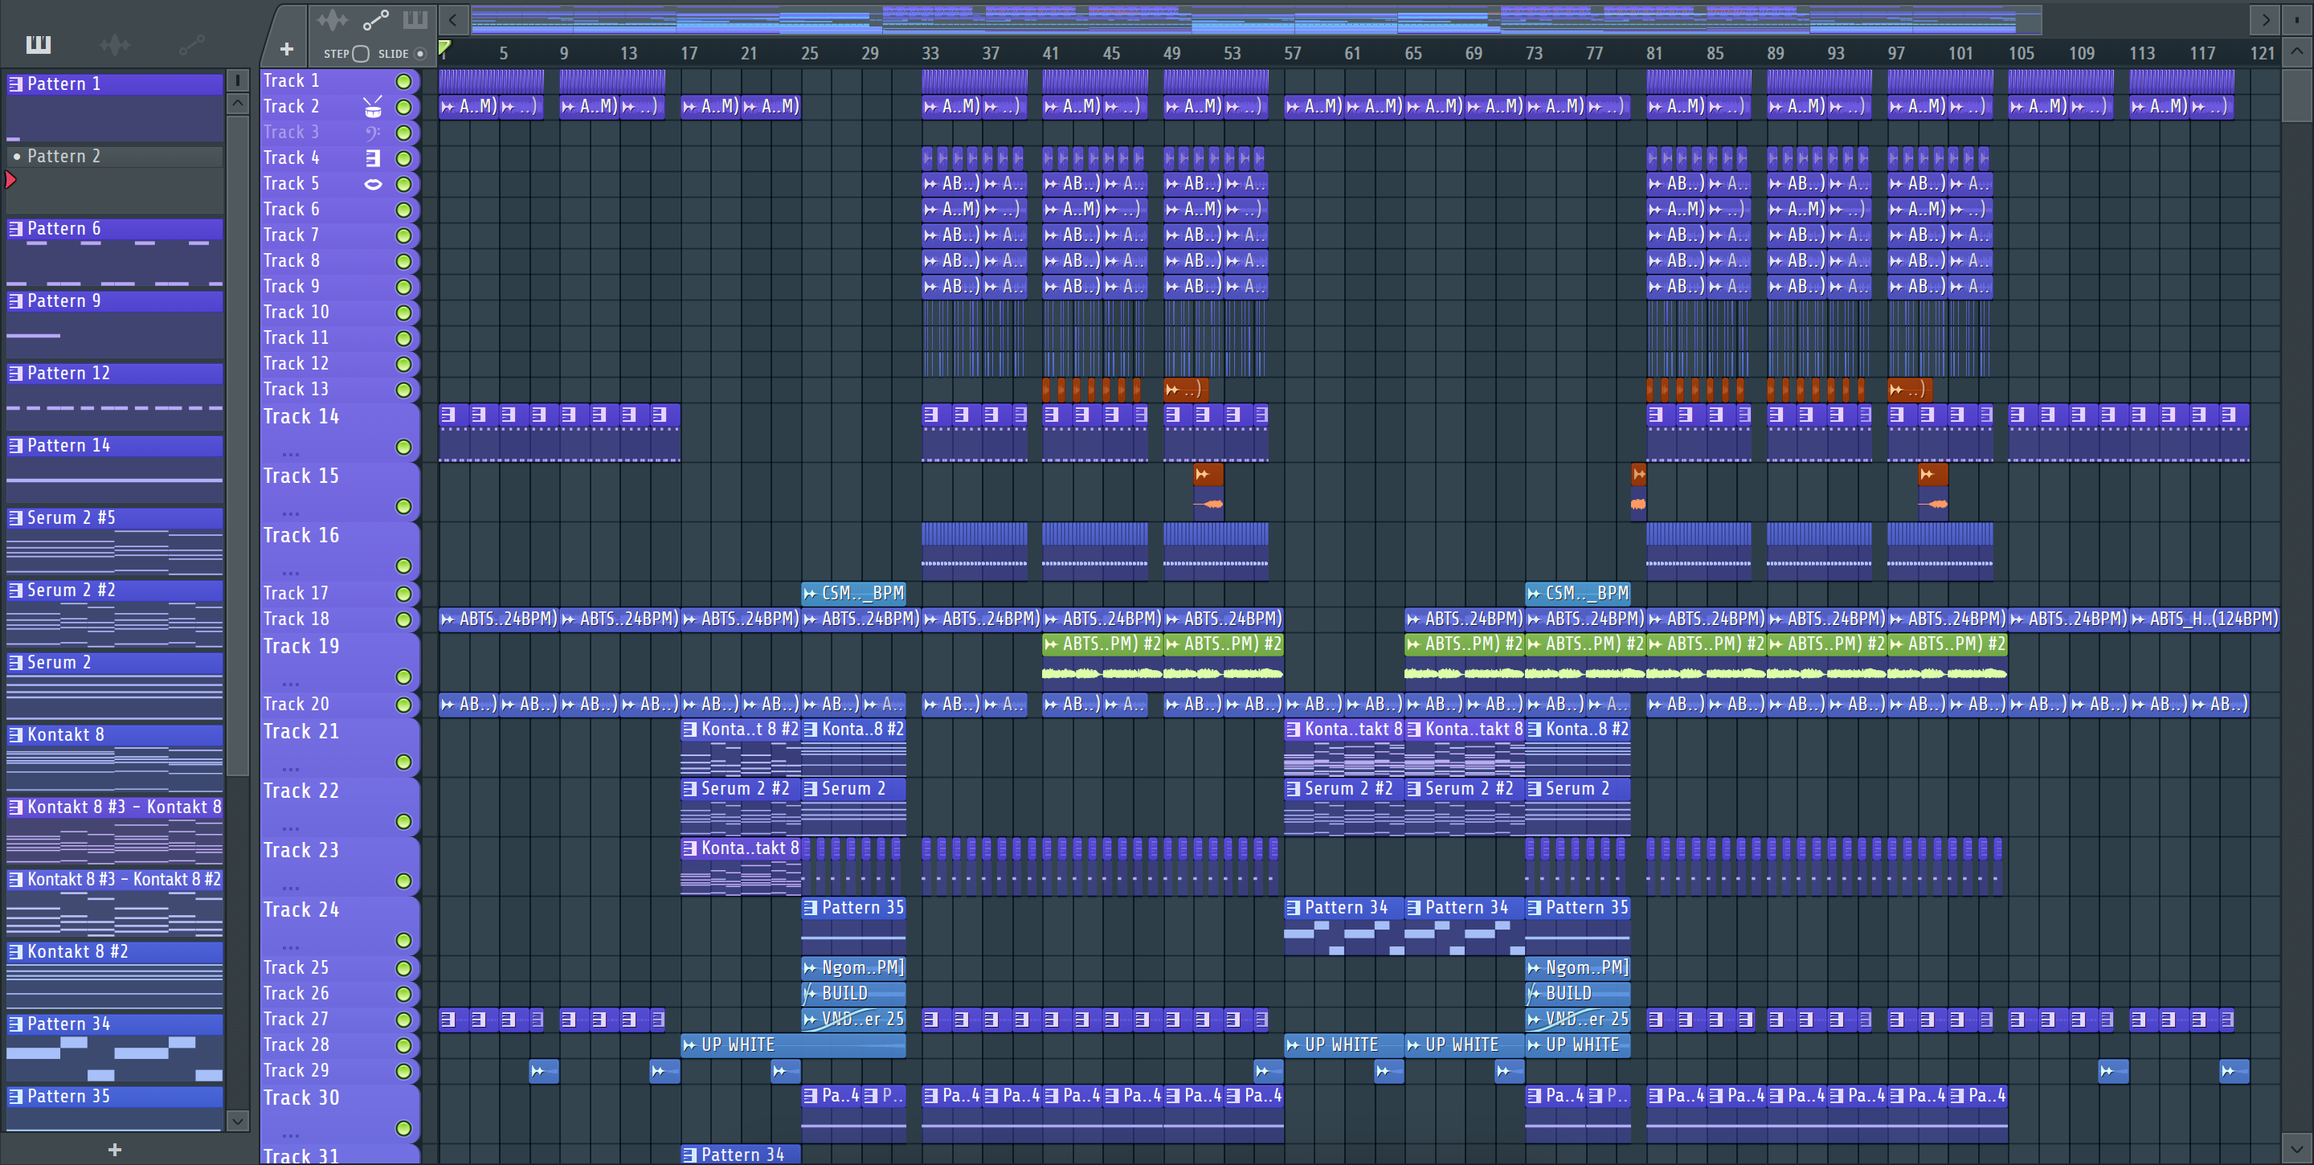The height and width of the screenshot is (1165, 2314).
Task: Click the three dots under Track 19 name
Action: [291, 685]
